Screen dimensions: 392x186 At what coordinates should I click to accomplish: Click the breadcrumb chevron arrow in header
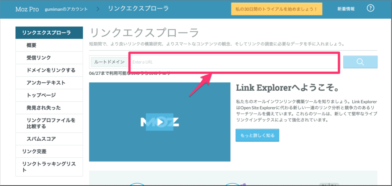98,9
